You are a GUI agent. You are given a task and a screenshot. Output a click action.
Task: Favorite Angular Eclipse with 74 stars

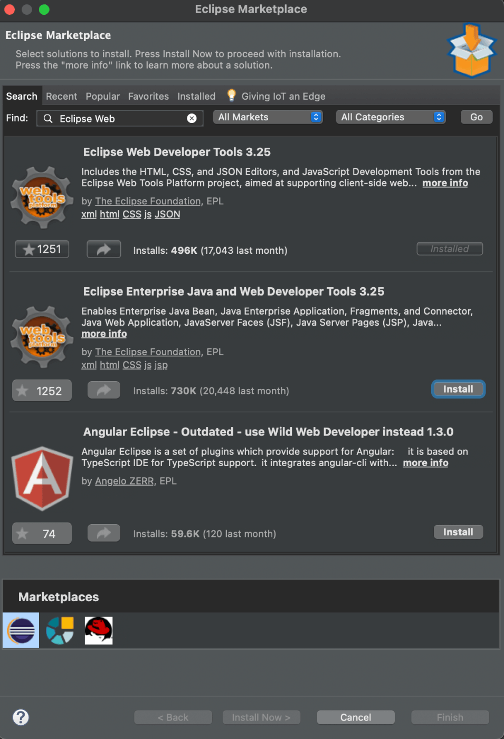pos(42,534)
